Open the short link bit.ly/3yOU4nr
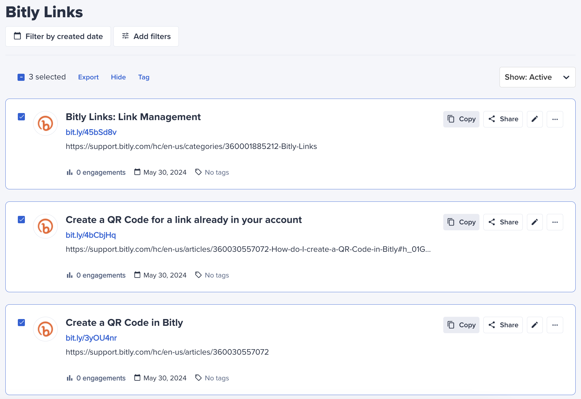 click(91, 338)
